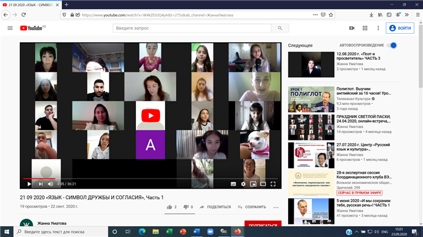The height and width of the screenshot is (237, 423).
Task: Open the three-dot settings menu near ВОЙТИ
Action: coord(378,28)
